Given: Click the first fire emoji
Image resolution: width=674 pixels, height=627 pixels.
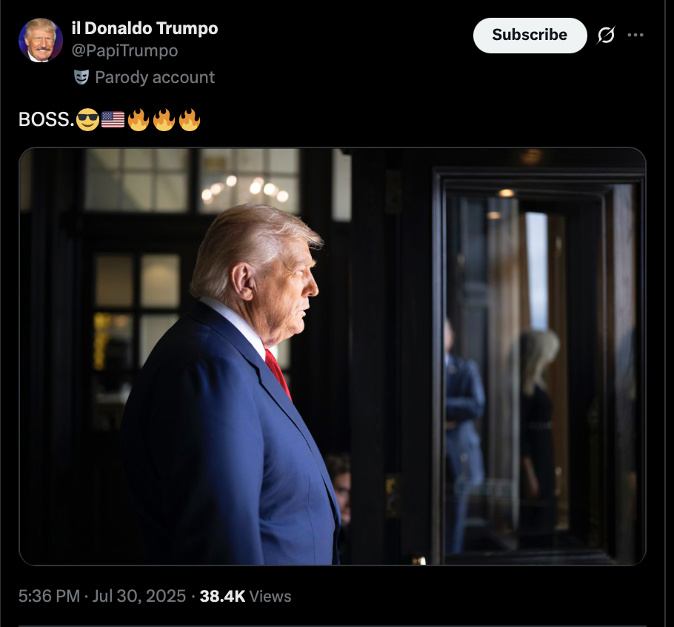Looking at the screenshot, I should coord(139,119).
